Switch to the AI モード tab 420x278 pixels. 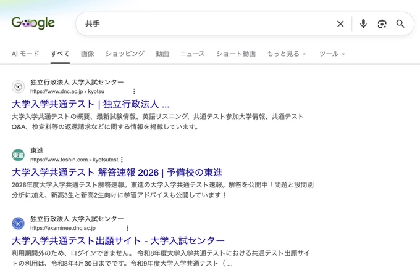25,54
